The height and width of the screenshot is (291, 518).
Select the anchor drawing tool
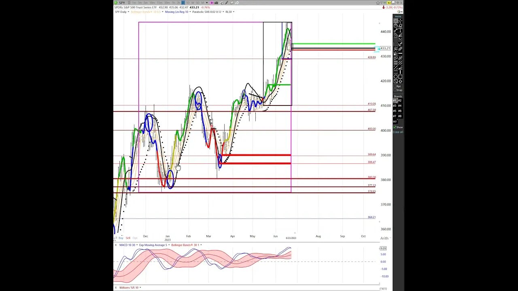pyautogui.click(x=400, y=44)
